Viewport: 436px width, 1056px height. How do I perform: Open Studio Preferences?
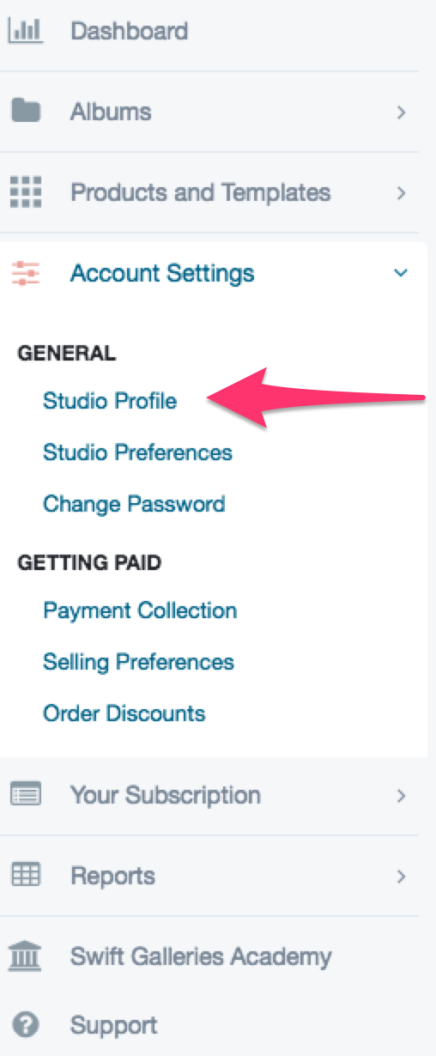137,452
